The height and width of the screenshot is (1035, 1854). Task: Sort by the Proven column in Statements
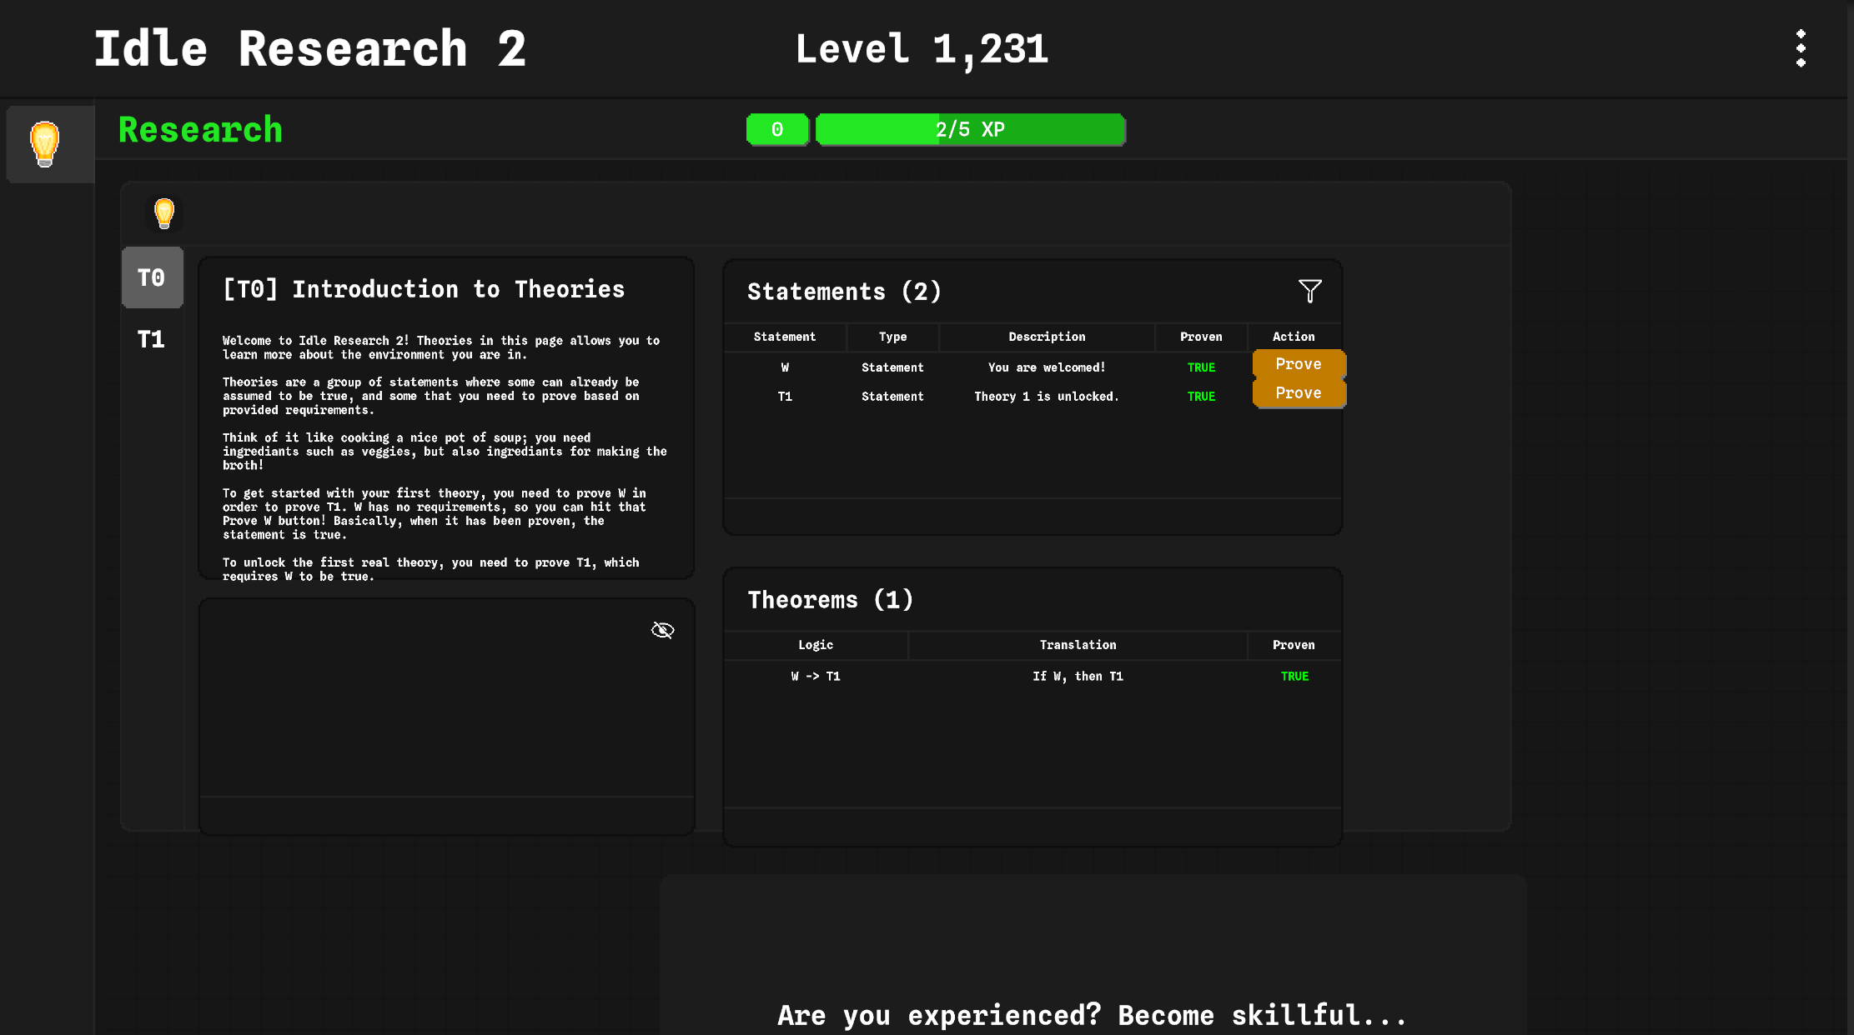coord(1200,337)
